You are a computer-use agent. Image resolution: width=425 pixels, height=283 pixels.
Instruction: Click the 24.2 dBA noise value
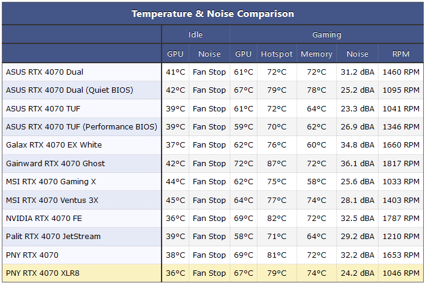coord(357,273)
